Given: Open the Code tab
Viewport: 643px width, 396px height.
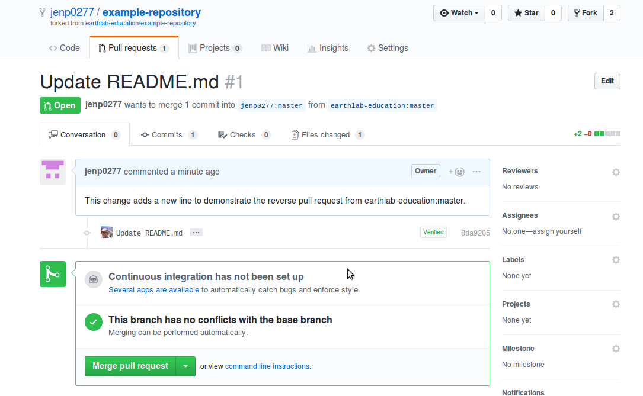Looking at the screenshot, I should [x=65, y=48].
